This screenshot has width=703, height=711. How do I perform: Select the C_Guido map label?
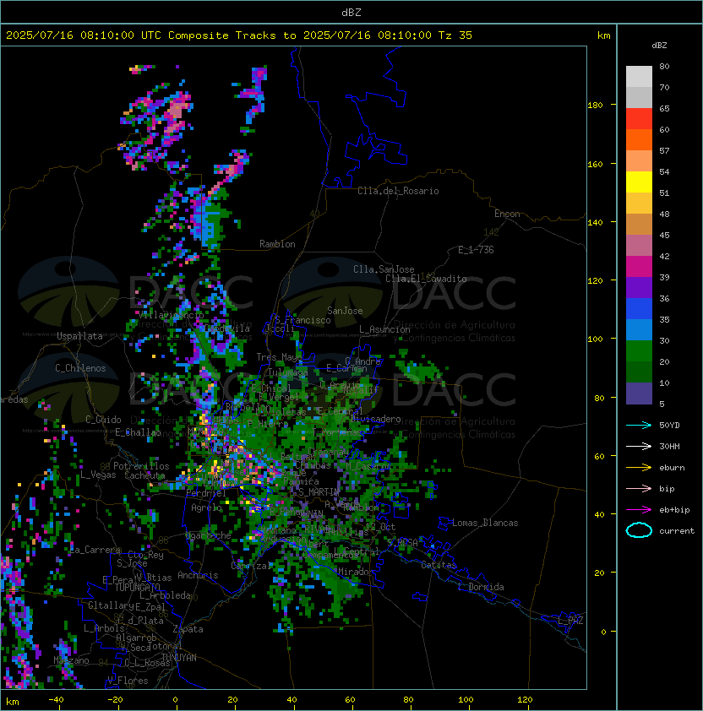click(103, 420)
